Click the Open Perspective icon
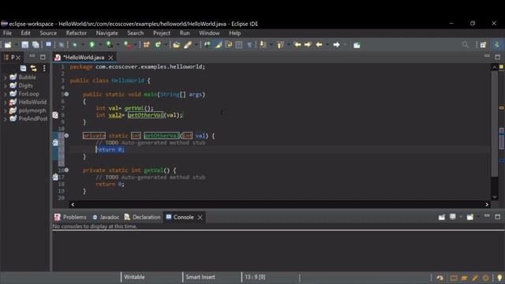This screenshot has width=505, height=284. (483, 45)
